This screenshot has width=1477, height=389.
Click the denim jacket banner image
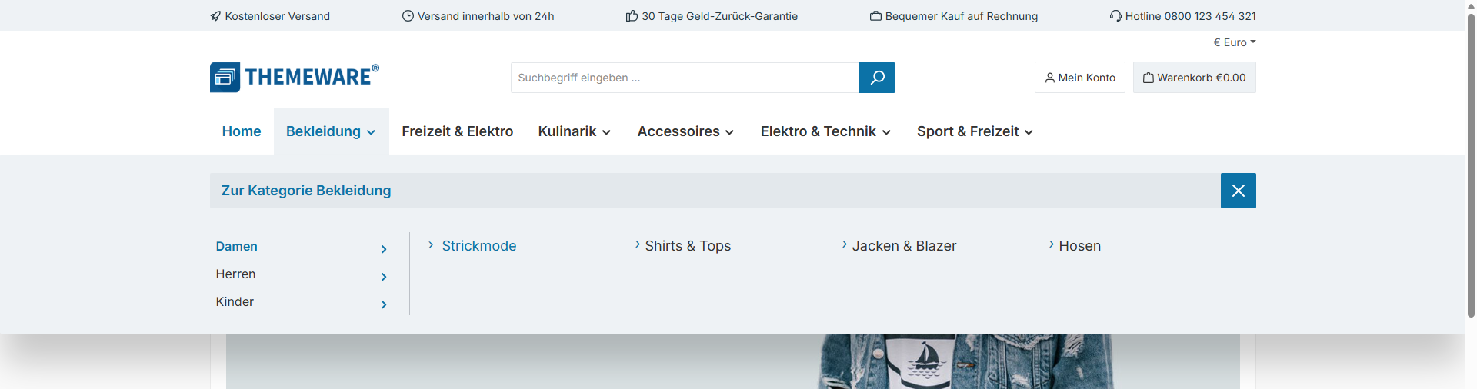coord(732,361)
